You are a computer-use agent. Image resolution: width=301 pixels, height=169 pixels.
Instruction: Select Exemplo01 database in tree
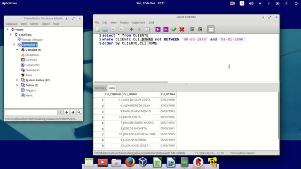click(29, 45)
